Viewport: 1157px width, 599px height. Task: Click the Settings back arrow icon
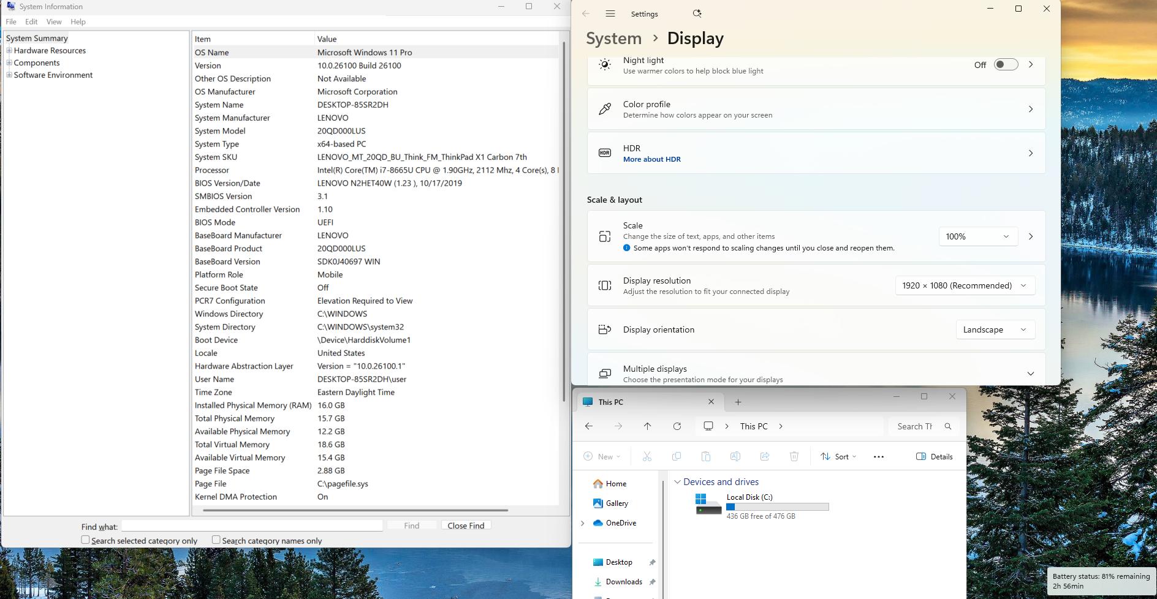pyautogui.click(x=586, y=13)
